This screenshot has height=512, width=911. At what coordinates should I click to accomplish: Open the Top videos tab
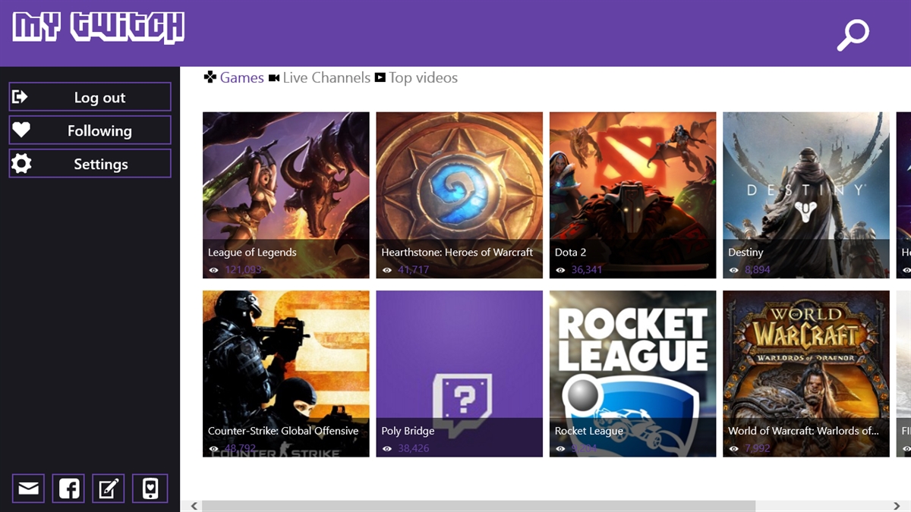pyautogui.click(x=422, y=77)
